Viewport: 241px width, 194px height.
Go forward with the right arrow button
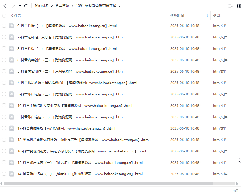[13, 6]
